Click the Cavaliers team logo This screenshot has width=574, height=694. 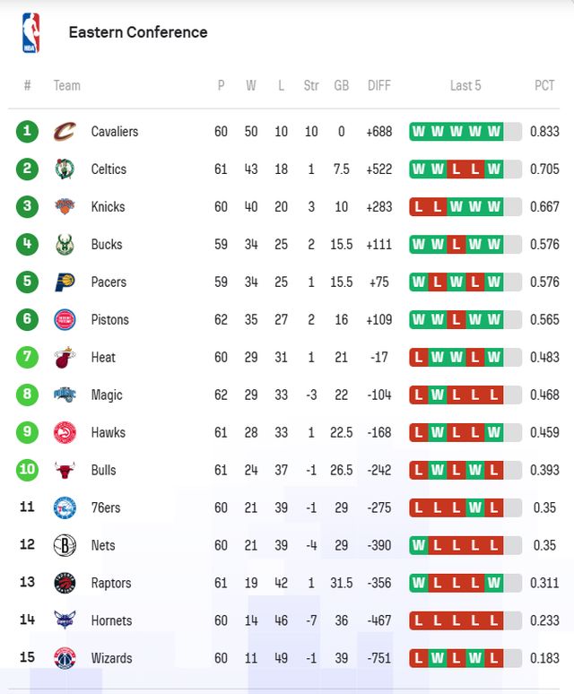65,132
